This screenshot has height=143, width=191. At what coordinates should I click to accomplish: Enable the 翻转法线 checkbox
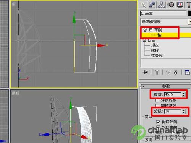point(157,105)
